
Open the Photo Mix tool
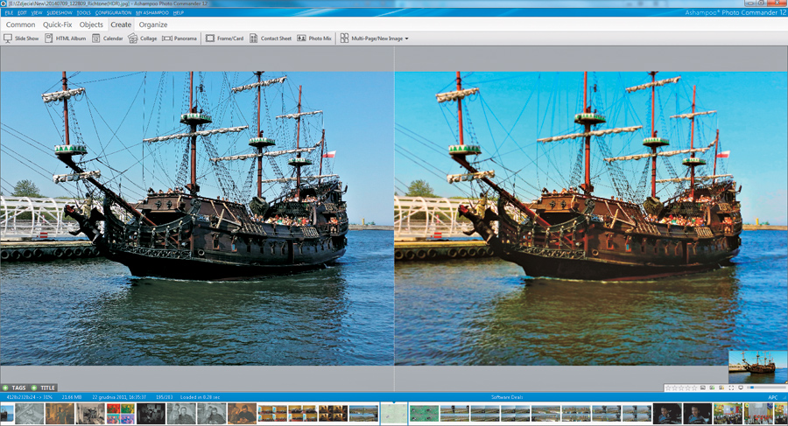click(314, 38)
